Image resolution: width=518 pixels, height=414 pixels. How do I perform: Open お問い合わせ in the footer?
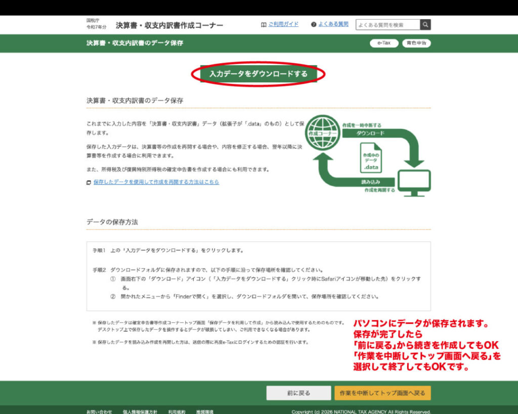coord(99,411)
